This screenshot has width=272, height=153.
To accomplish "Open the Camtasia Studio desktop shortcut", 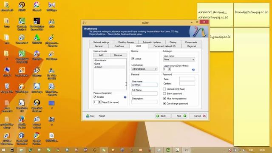I will point(22,24).
